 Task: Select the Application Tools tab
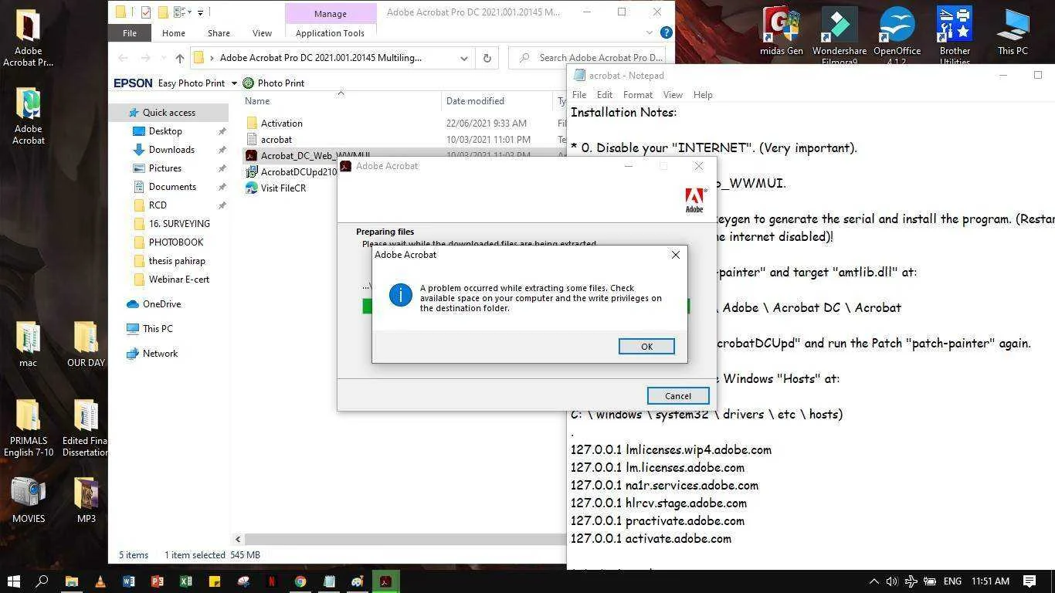330,33
